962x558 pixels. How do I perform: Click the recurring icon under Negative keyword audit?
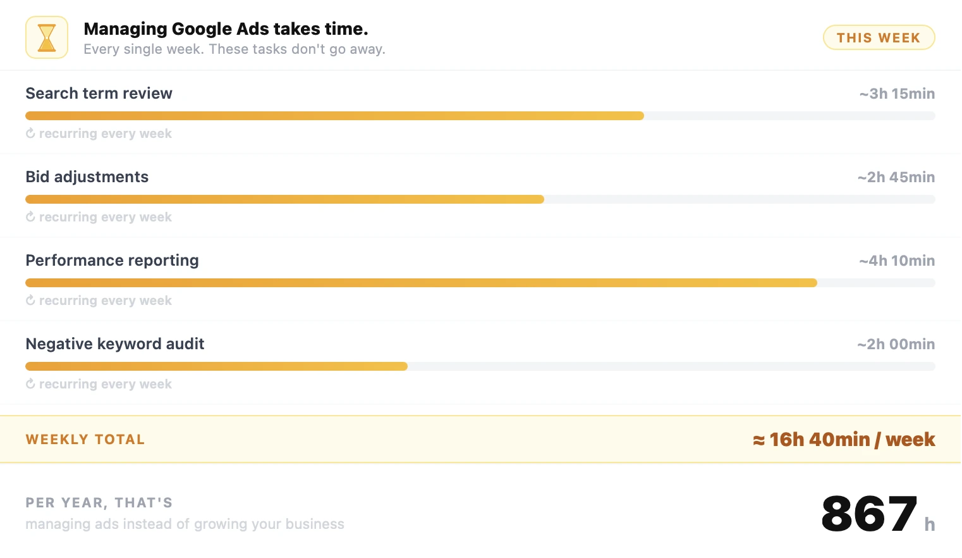point(30,384)
